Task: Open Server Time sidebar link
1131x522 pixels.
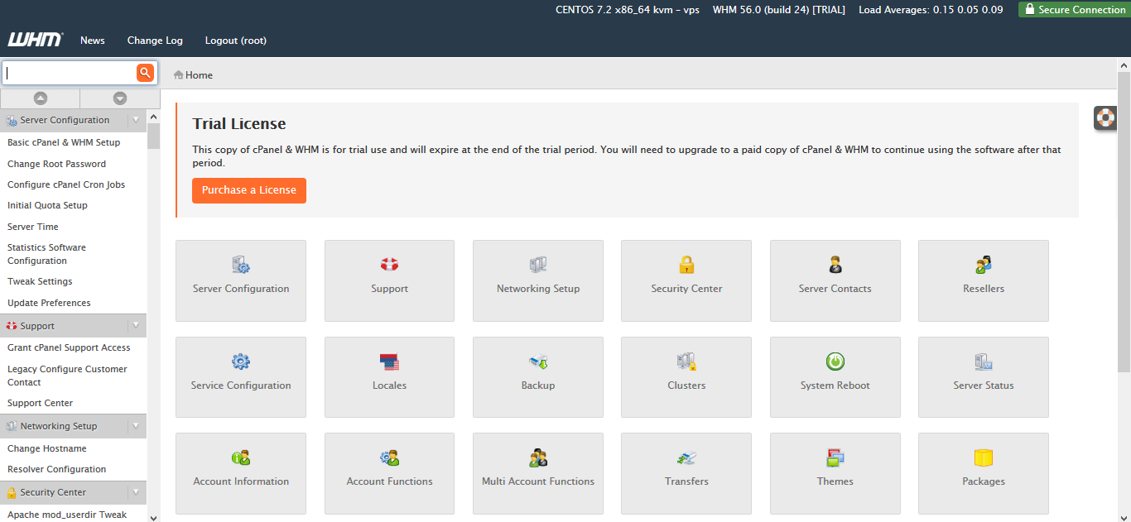Action: (x=33, y=227)
